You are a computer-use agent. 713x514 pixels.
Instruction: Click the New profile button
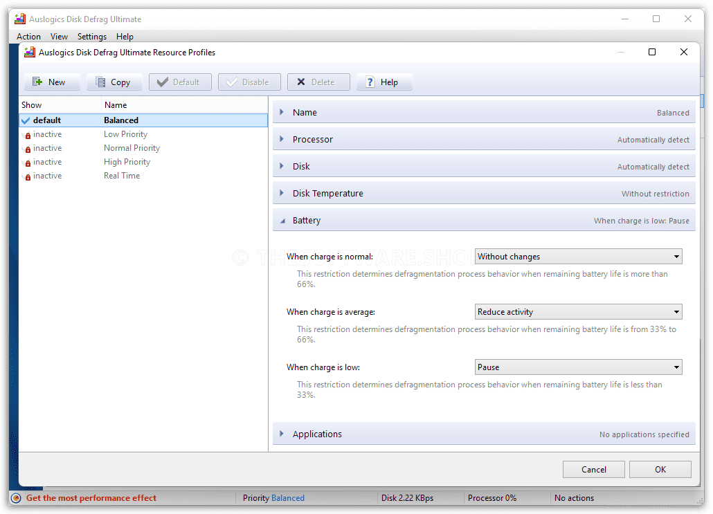(52, 82)
